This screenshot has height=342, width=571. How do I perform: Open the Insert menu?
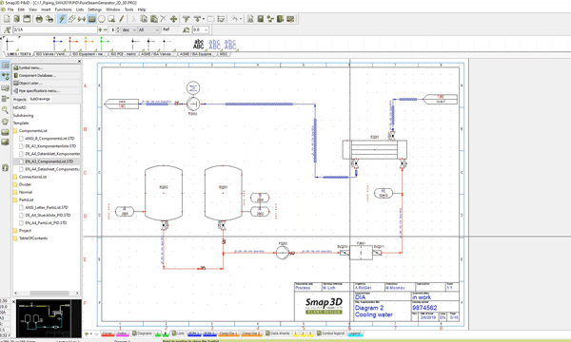(46, 9)
